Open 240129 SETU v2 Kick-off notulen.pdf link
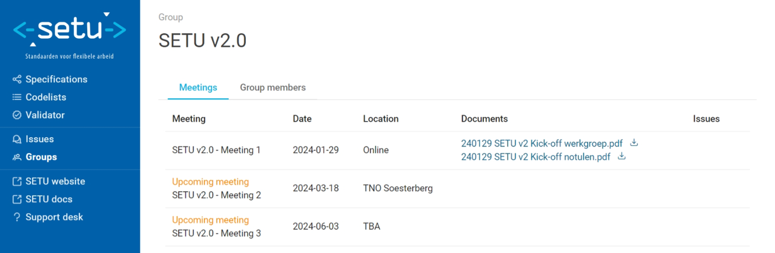This screenshot has height=253, width=775. 536,157
